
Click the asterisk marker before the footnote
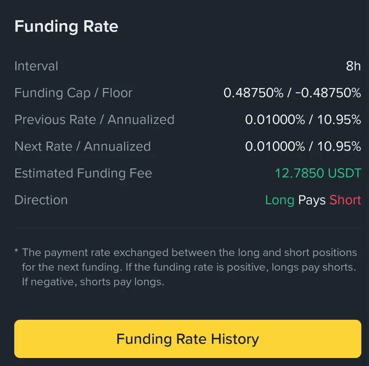pyautogui.click(x=16, y=252)
